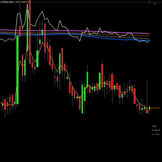Click the 'V: 0.07 X' volume label
162x162 pixels.
[156, 130]
